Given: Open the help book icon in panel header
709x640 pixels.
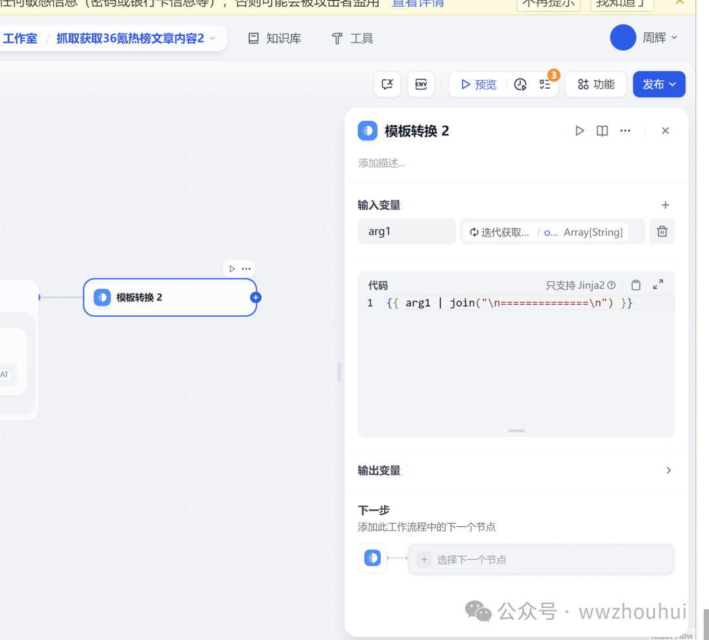Looking at the screenshot, I should pyautogui.click(x=602, y=131).
